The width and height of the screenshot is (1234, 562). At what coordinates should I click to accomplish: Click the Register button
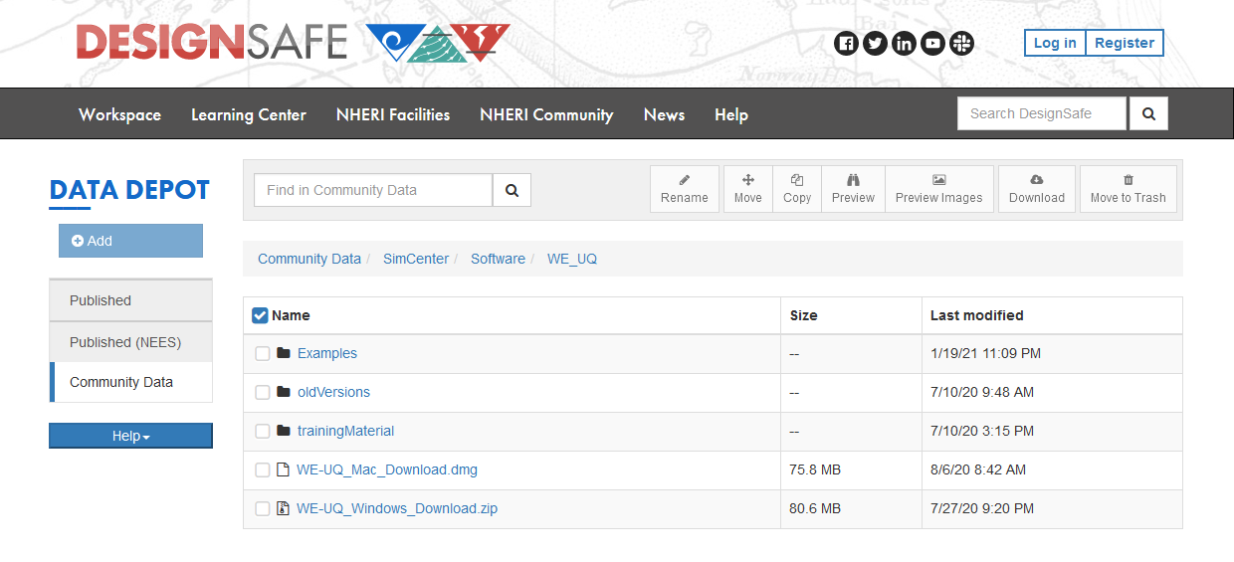(x=1125, y=43)
